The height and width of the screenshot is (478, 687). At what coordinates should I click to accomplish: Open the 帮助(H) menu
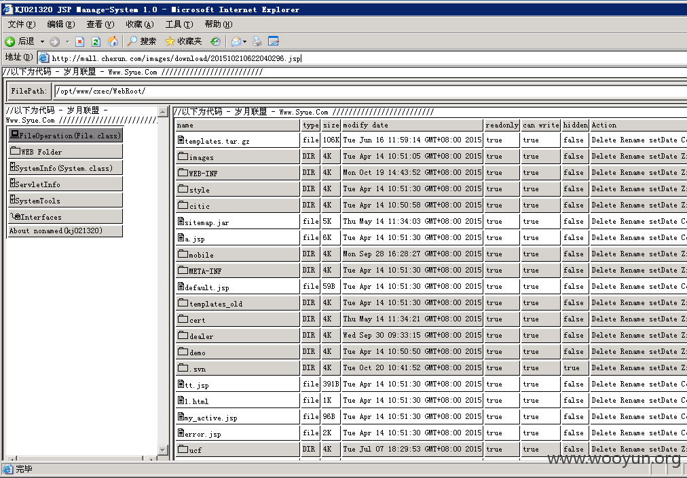coord(218,24)
